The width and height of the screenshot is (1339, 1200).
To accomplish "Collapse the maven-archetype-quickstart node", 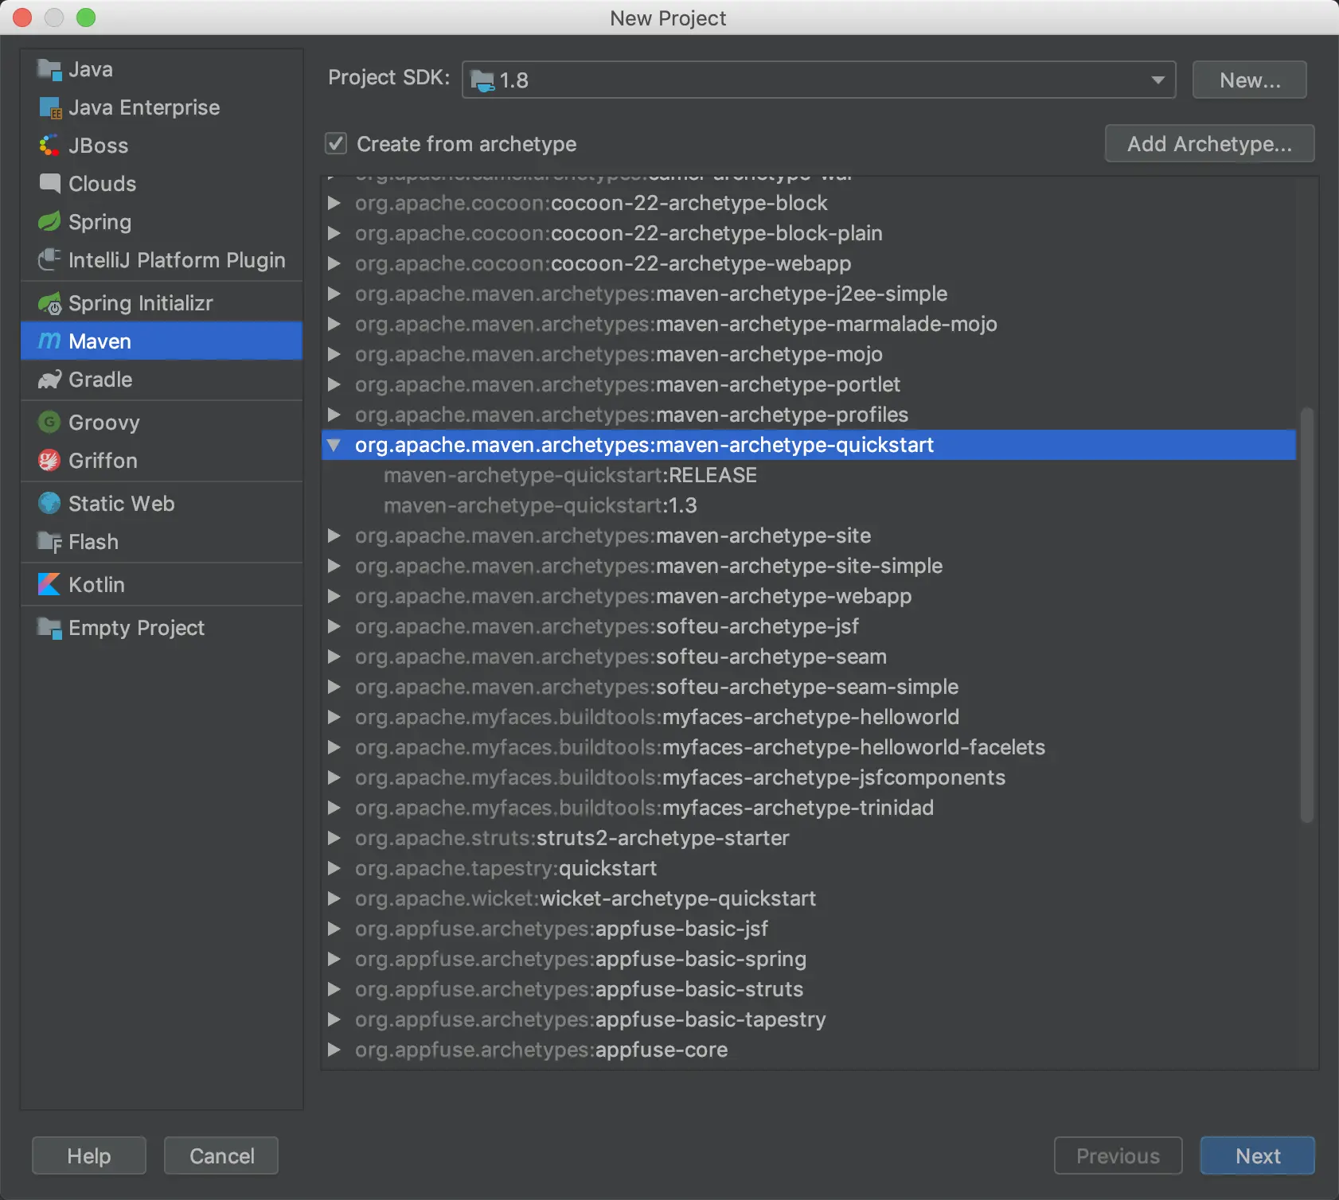I will 334,445.
